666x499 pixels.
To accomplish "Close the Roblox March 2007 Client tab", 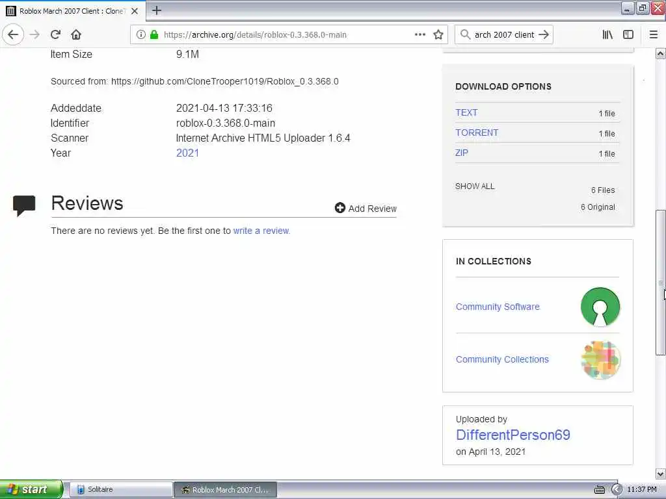I will [x=135, y=11].
